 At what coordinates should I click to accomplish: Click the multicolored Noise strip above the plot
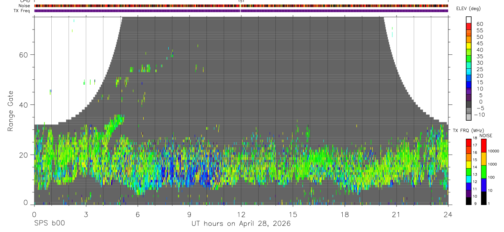[x=241, y=6]
